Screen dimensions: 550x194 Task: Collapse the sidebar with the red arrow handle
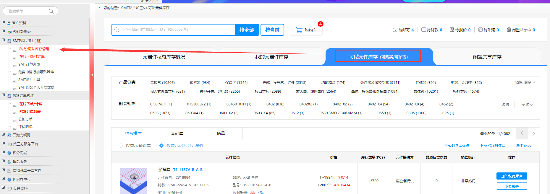92,75
